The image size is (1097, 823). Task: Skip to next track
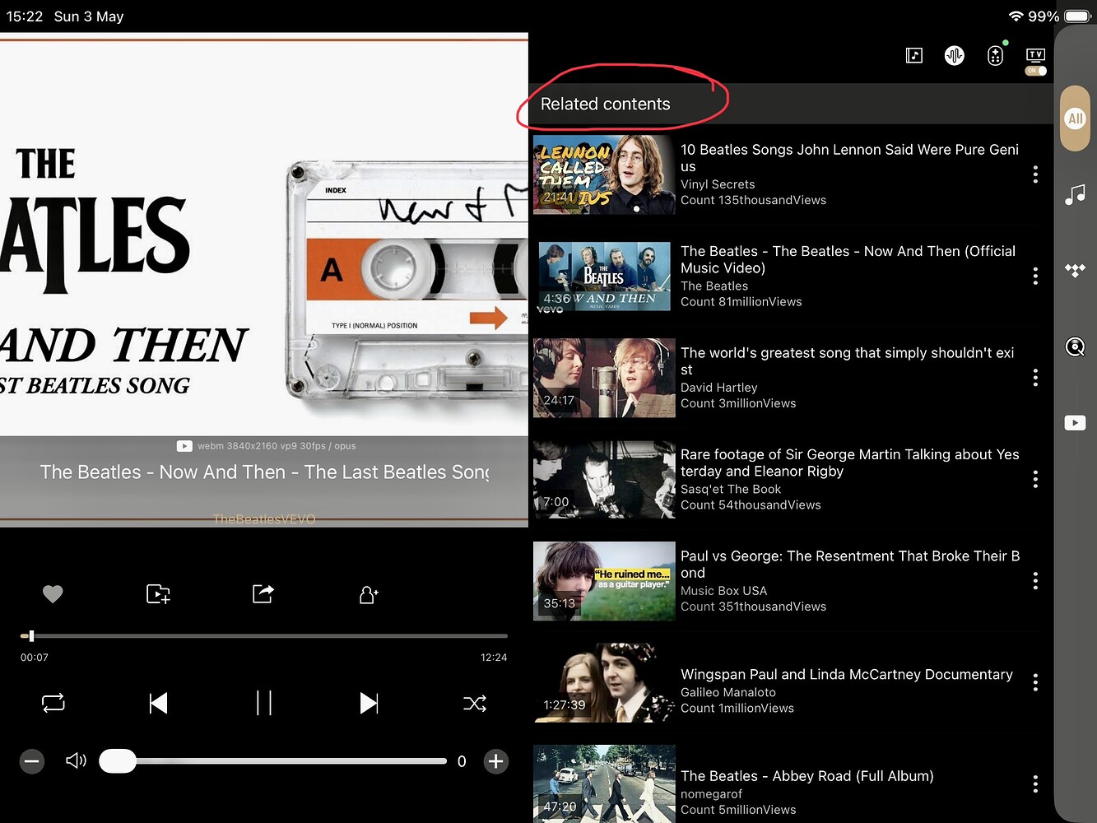tap(370, 703)
